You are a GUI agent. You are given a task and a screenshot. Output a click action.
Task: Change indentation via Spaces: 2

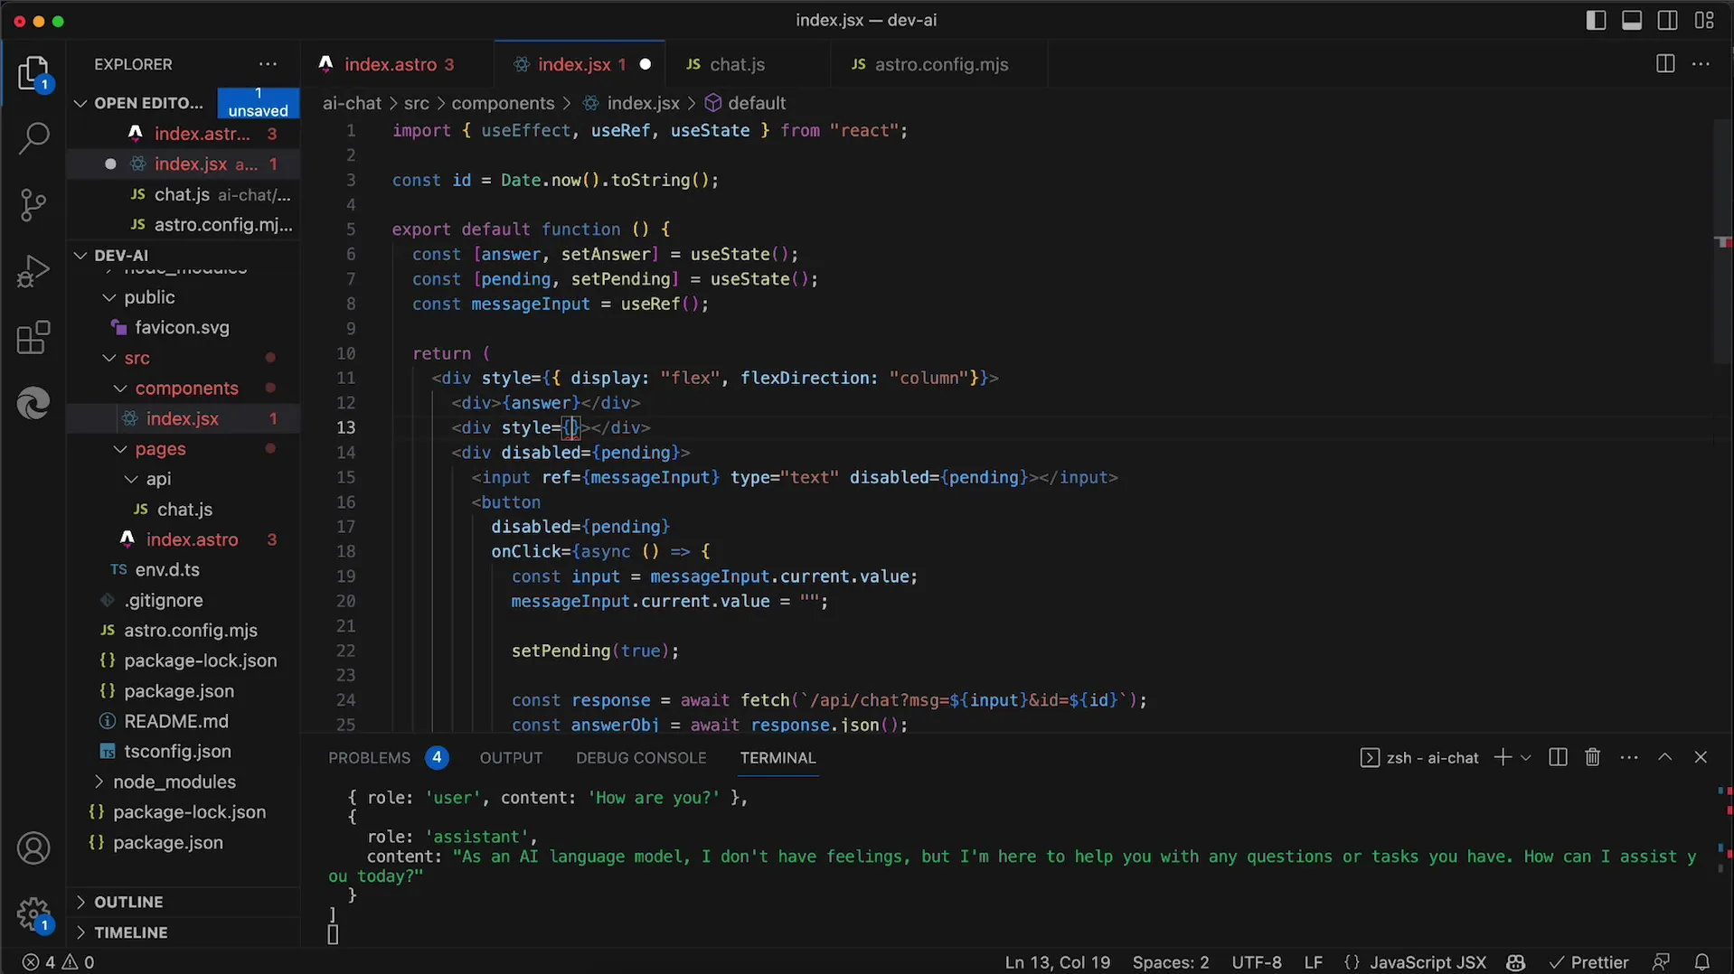[x=1171, y=962]
